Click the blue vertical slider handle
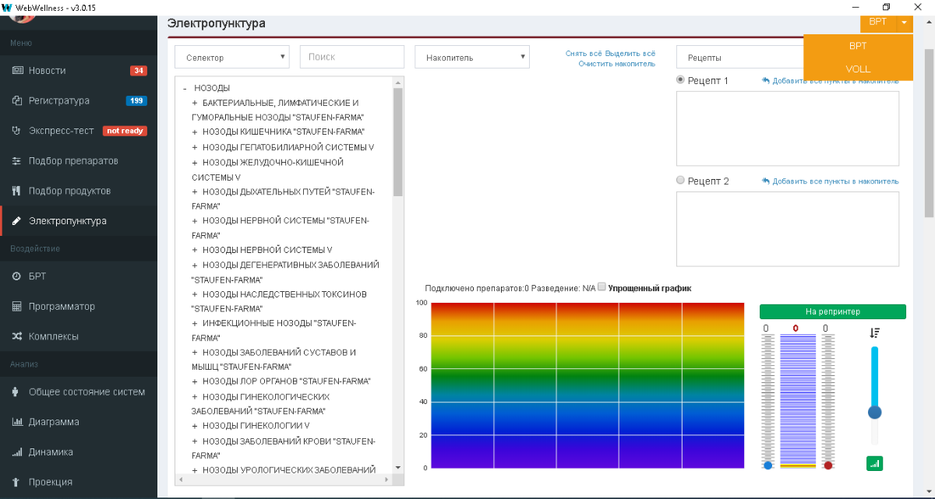 point(875,412)
